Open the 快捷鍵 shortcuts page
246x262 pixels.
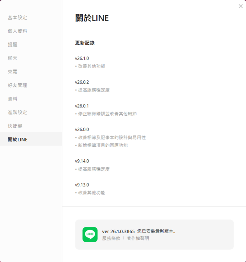click(x=15, y=126)
